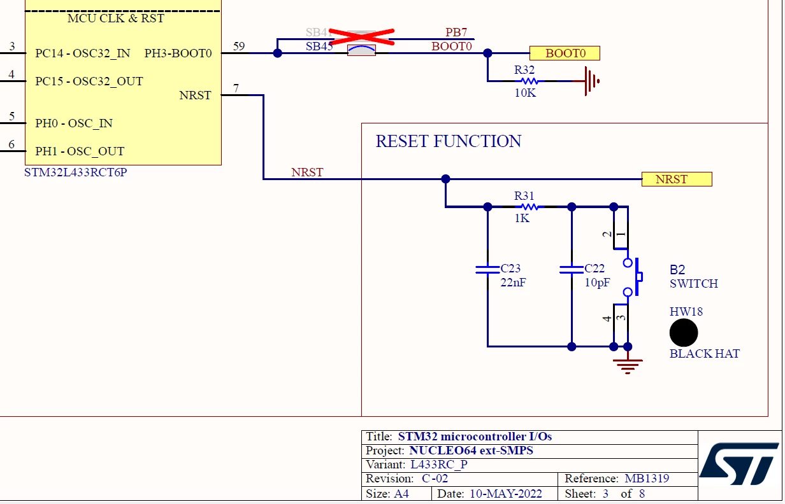Image resolution: width=785 pixels, height=504 pixels.
Task: Click the PH3-BOOT0 pin label
Action: click(178, 53)
